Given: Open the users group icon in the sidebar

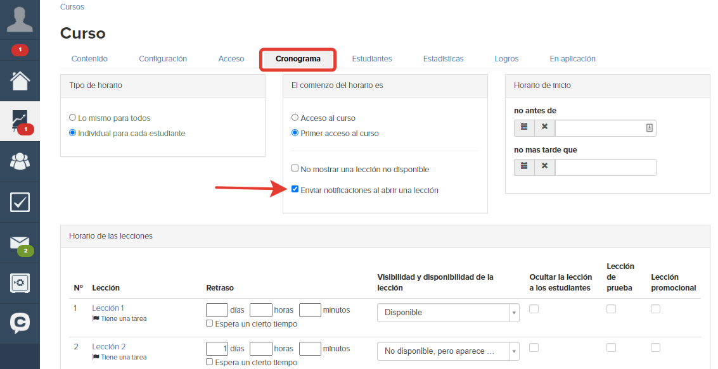Looking at the screenshot, I should click(20, 161).
